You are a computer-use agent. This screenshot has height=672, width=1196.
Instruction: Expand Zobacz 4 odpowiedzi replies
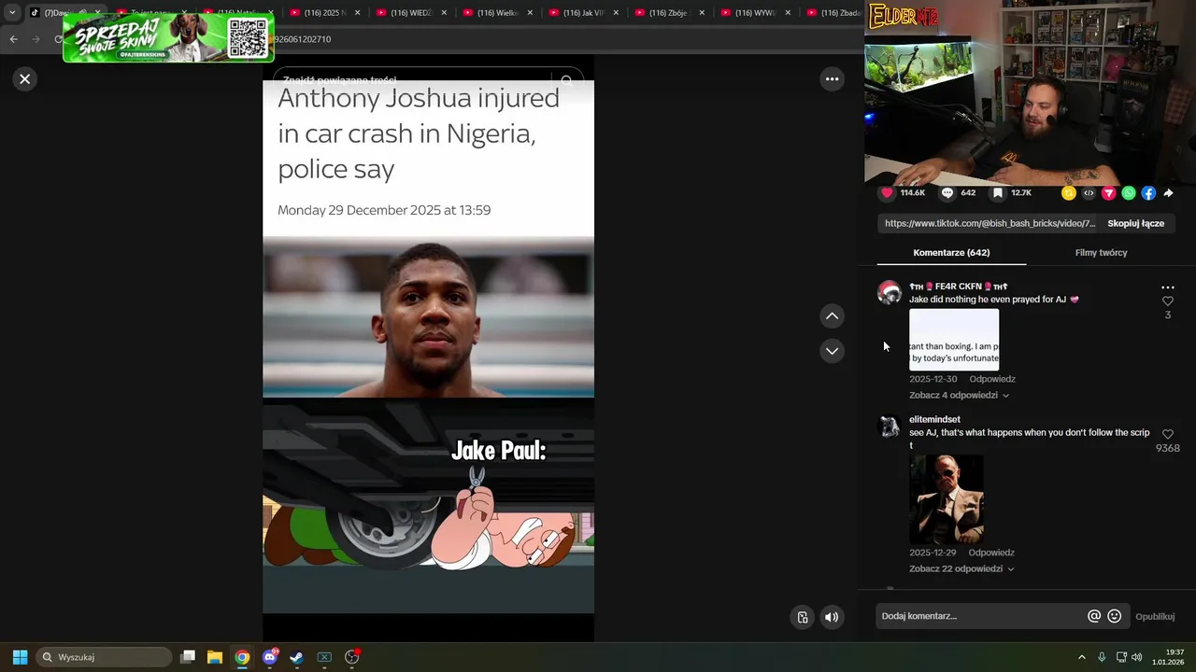pyautogui.click(x=959, y=396)
